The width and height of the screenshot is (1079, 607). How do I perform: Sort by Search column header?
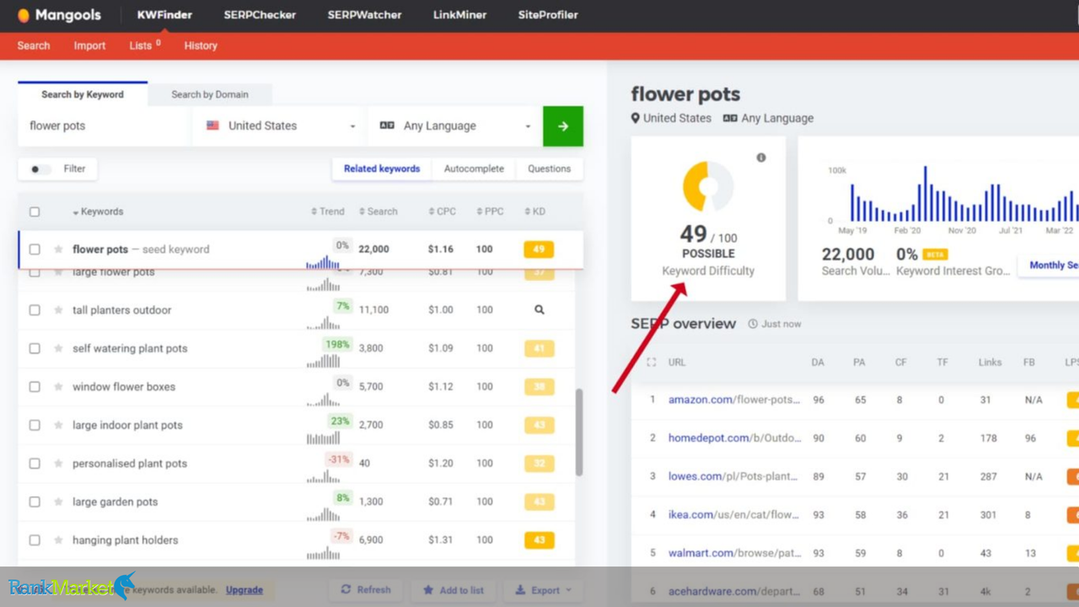pos(378,212)
